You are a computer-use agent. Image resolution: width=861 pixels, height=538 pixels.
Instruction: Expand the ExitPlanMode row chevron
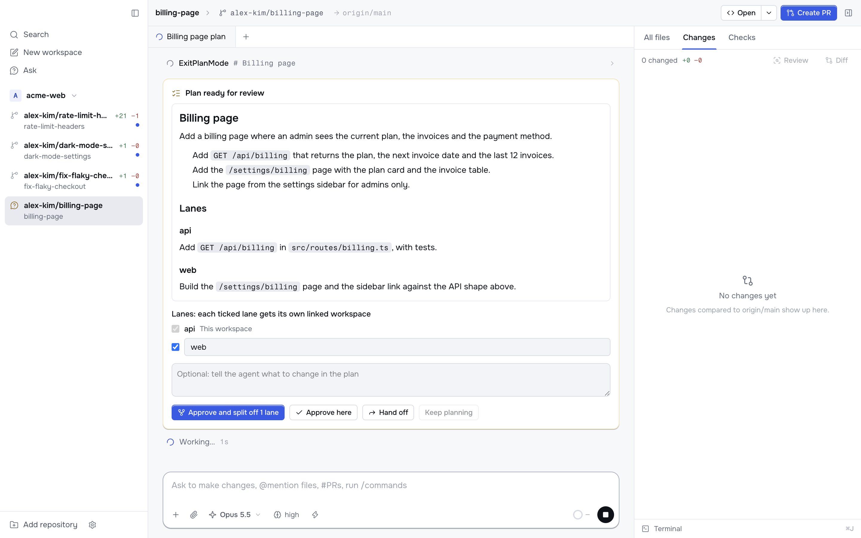point(612,63)
